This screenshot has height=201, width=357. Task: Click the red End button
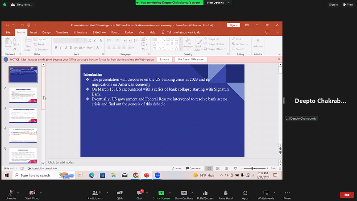click(x=347, y=195)
